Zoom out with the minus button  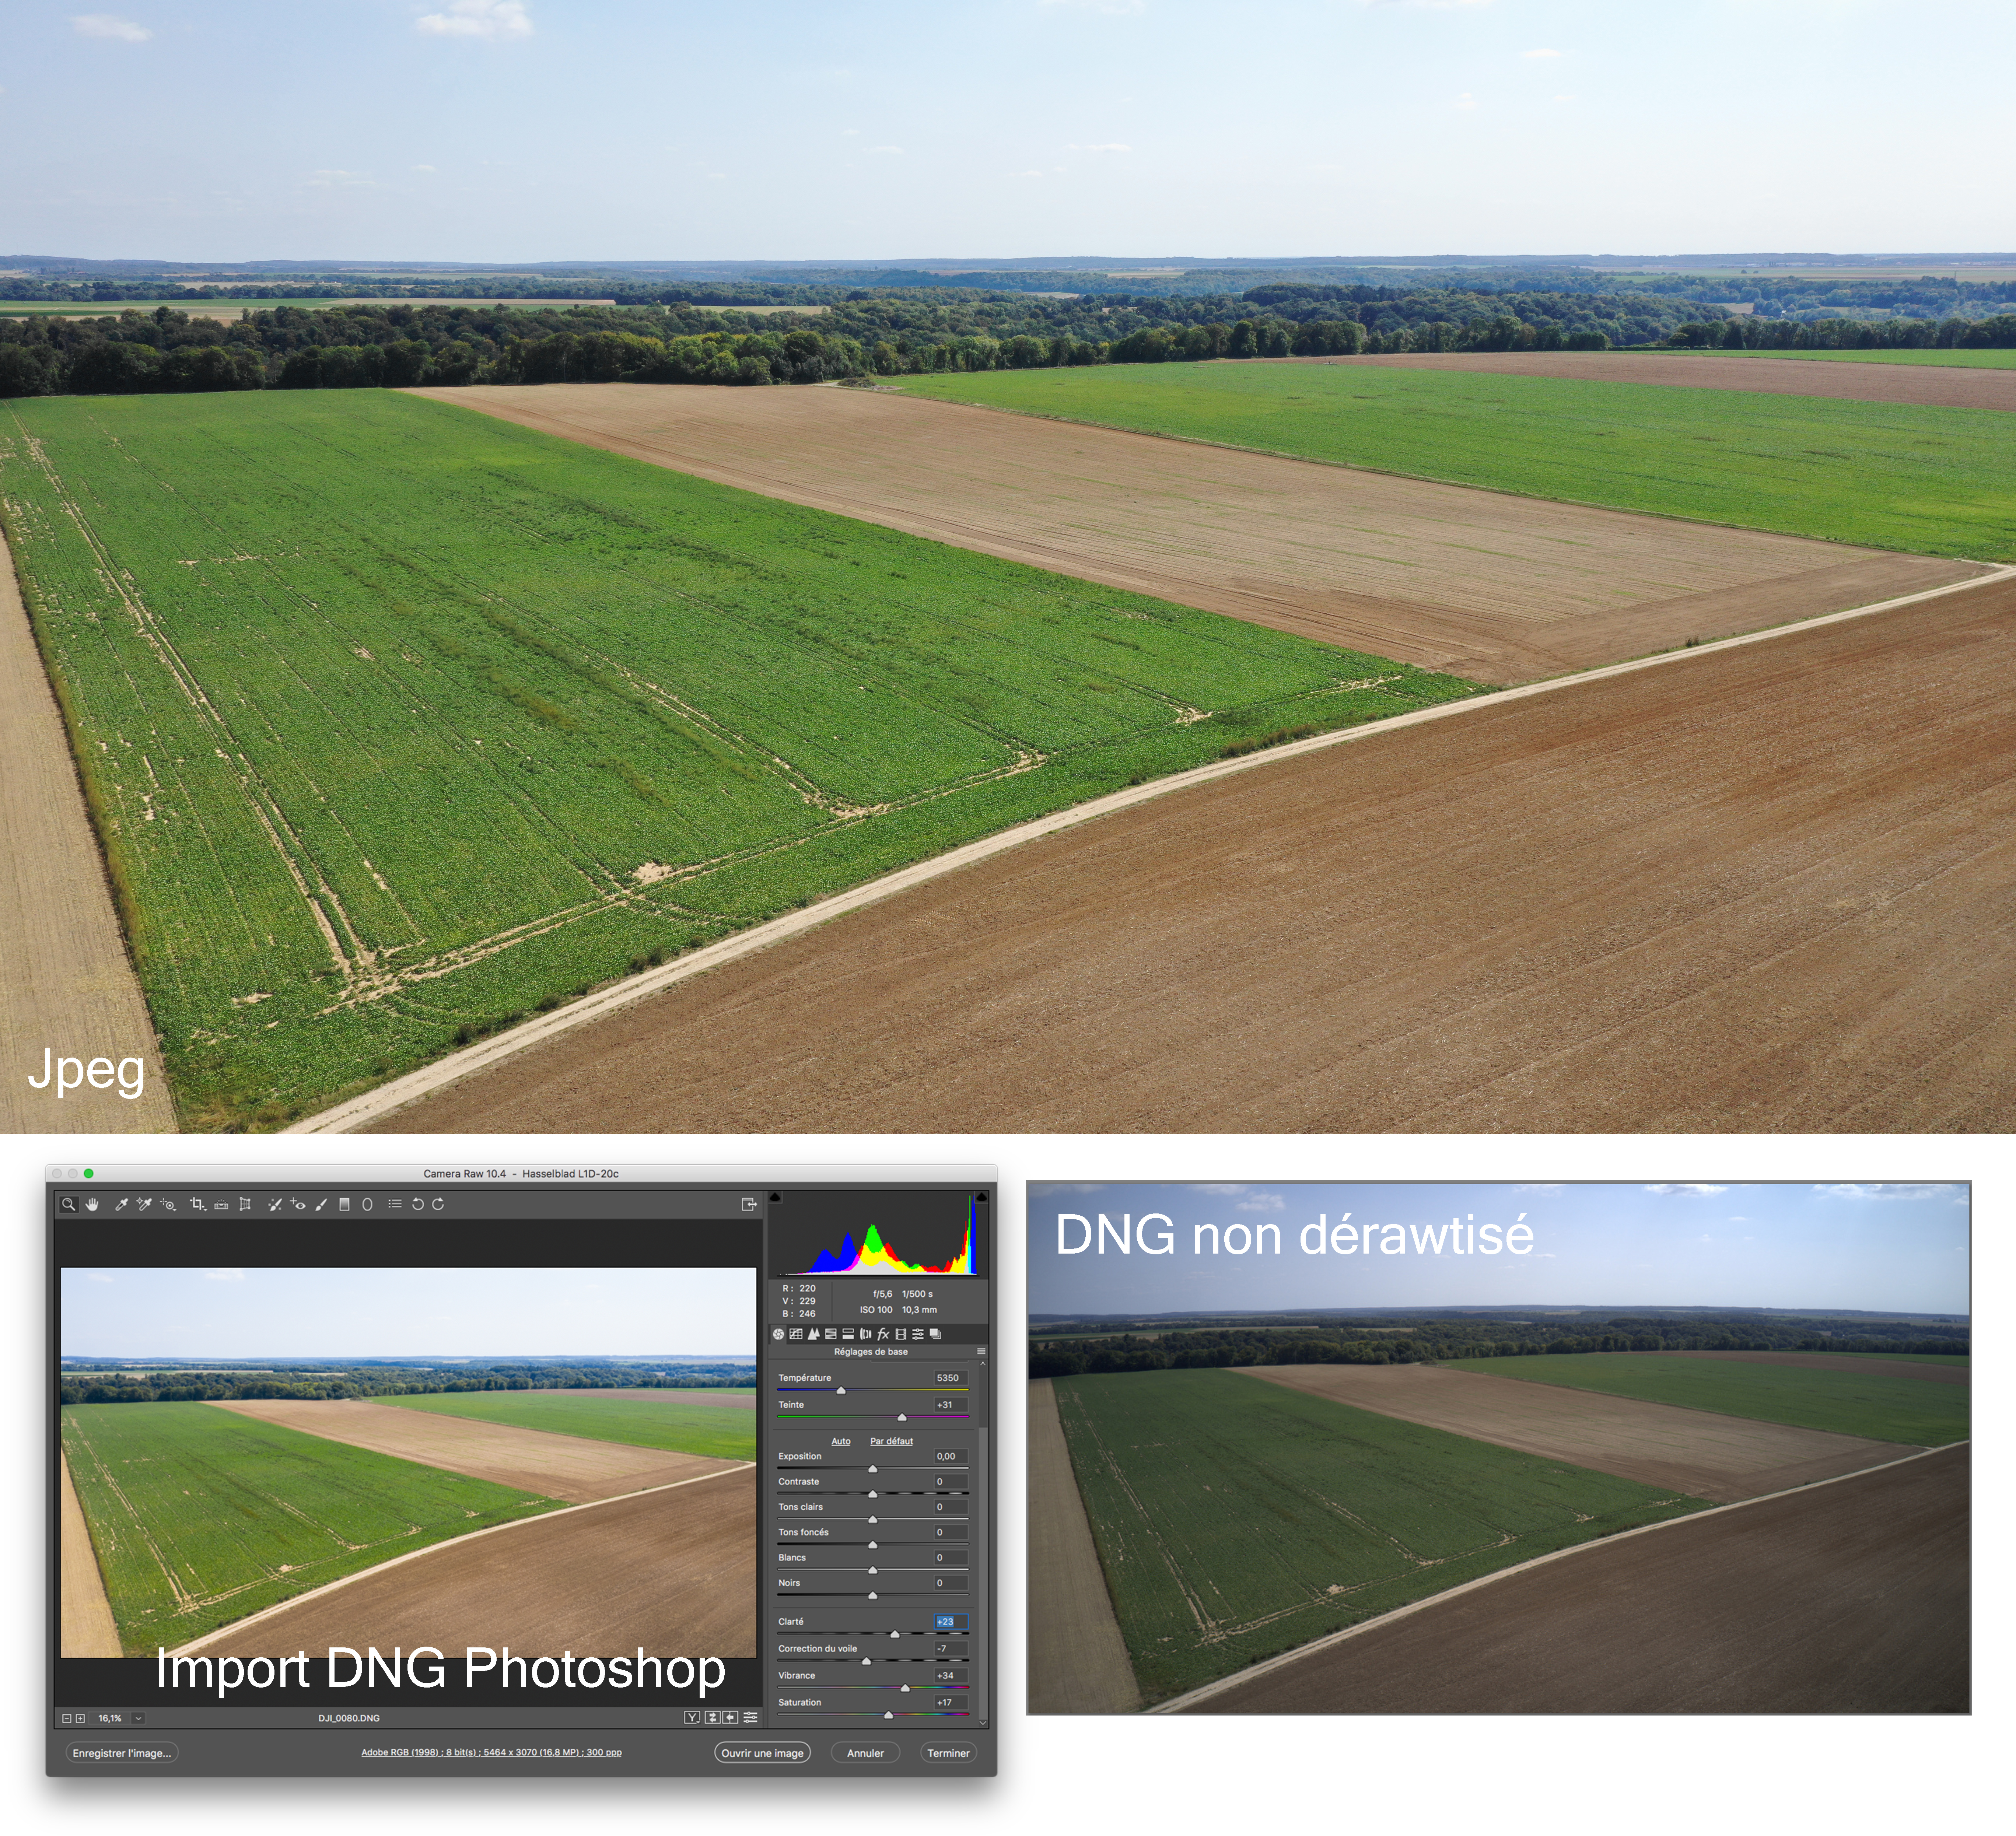coord(67,1718)
